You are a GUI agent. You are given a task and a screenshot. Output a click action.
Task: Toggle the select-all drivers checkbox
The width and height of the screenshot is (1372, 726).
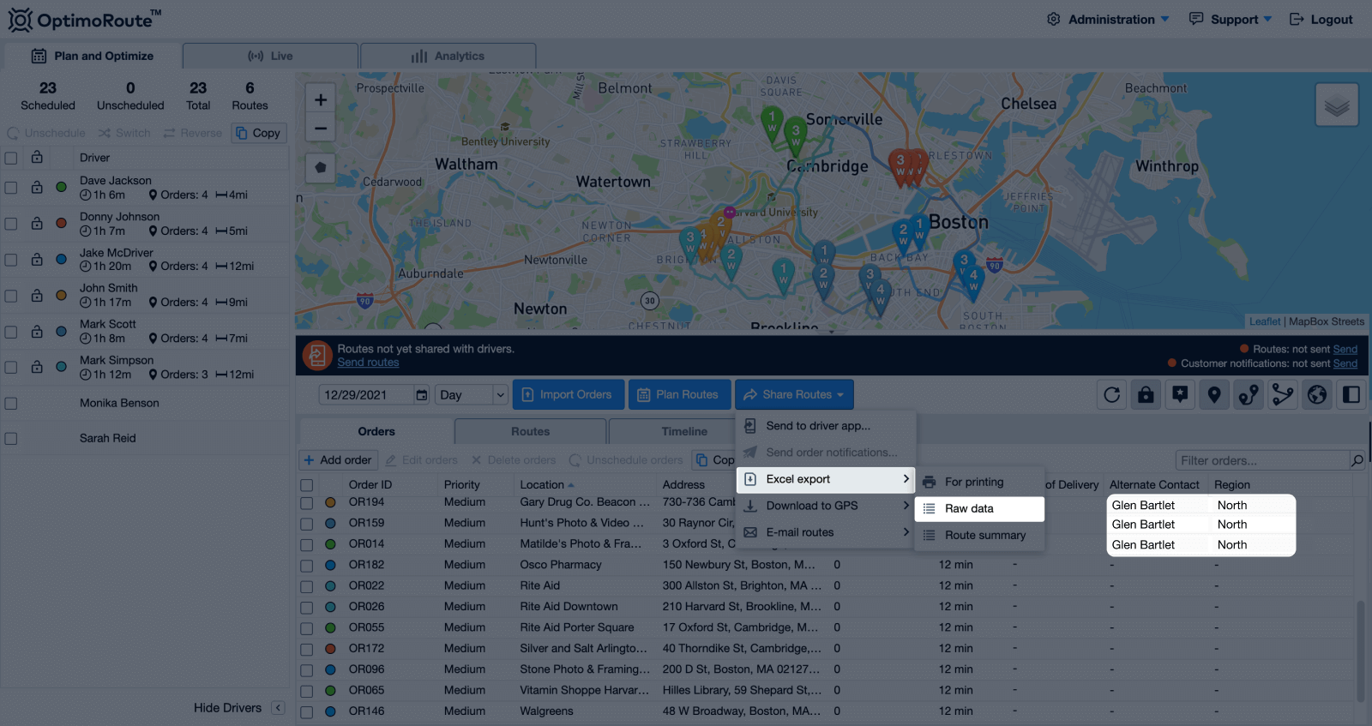click(x=11, y=158)
